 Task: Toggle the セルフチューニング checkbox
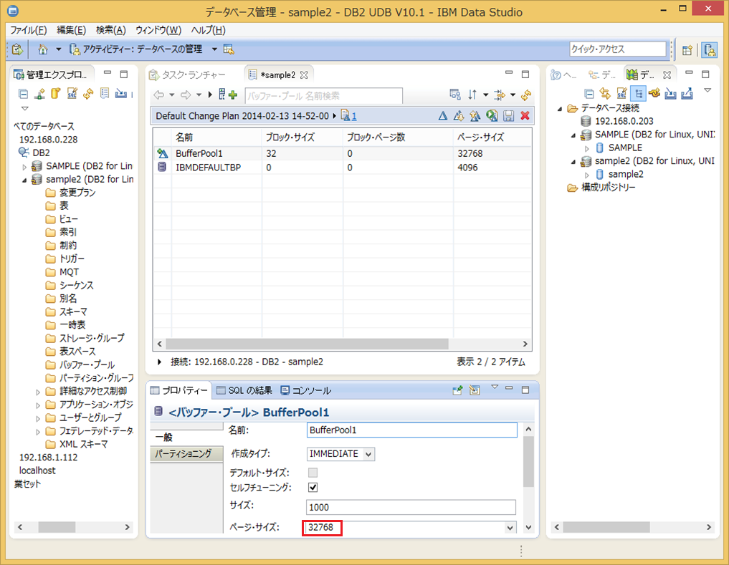[x=313, y=488]
